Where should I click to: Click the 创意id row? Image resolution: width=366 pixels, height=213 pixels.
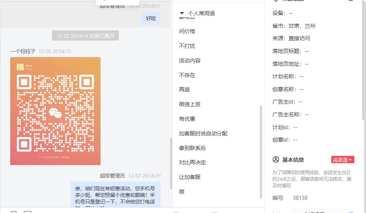(285, 140)
